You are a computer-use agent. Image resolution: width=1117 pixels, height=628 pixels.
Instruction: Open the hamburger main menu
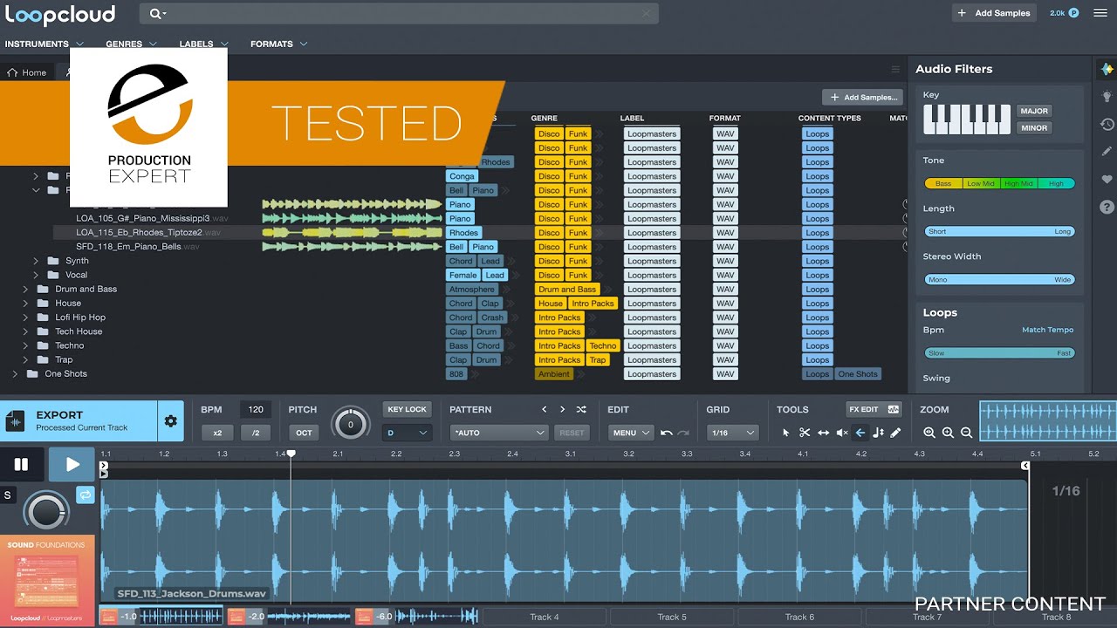1100,13
